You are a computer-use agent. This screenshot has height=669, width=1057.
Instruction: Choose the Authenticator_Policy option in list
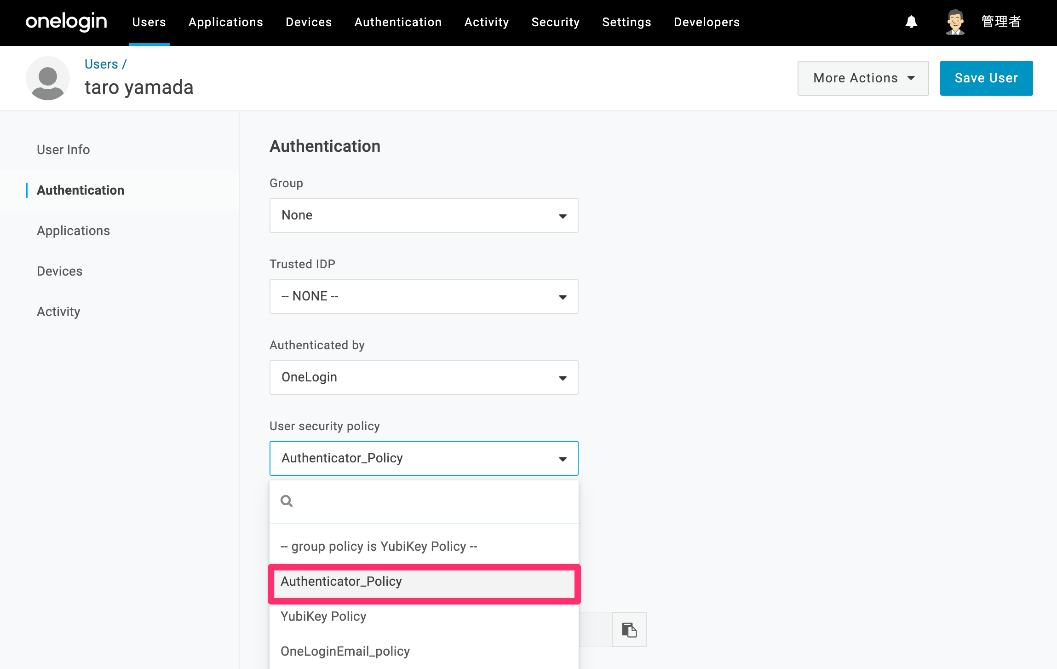pos(424,582)
